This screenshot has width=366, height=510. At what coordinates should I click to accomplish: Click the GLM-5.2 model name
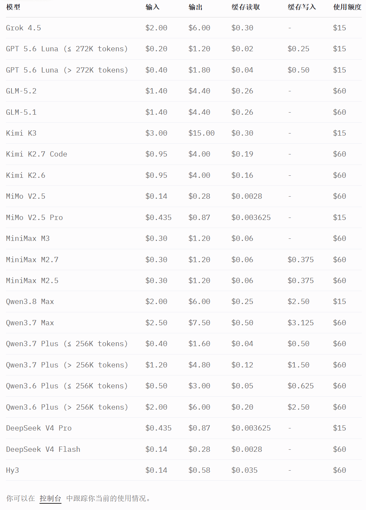pos(21,91)
